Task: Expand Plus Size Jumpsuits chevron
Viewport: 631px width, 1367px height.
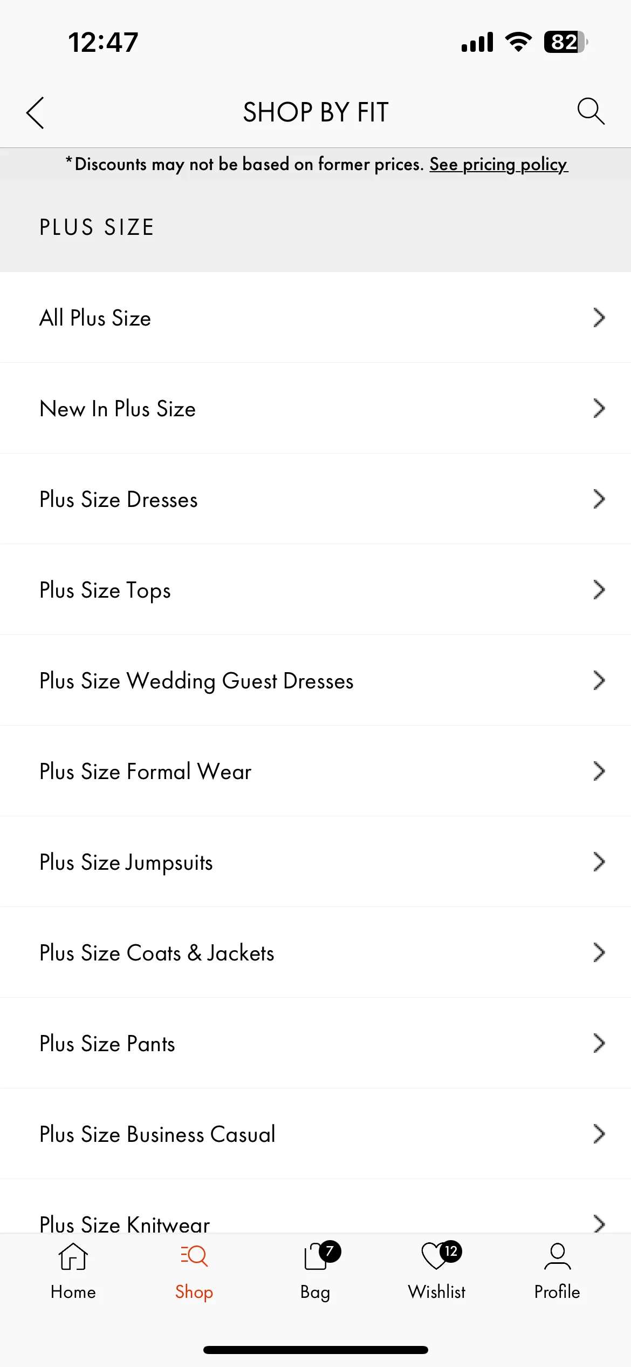Action: tap(599, 862)
